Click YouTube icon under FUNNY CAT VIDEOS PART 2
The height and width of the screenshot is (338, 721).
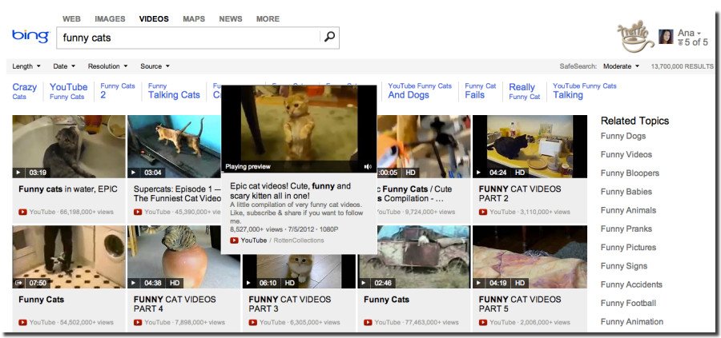[x=483, y=212]
